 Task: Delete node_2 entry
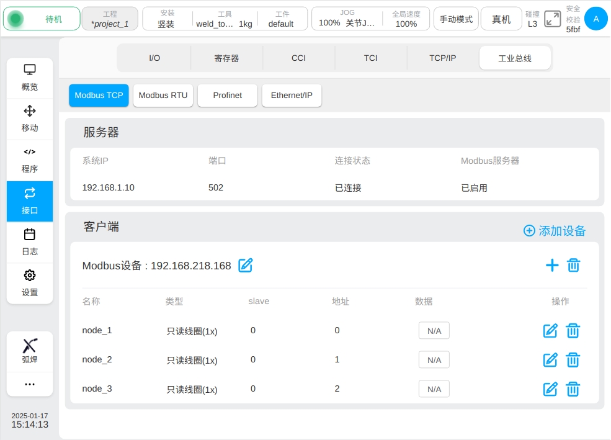573,360
